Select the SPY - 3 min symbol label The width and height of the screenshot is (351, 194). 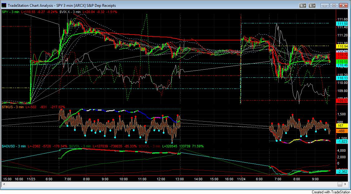(10, 12)
